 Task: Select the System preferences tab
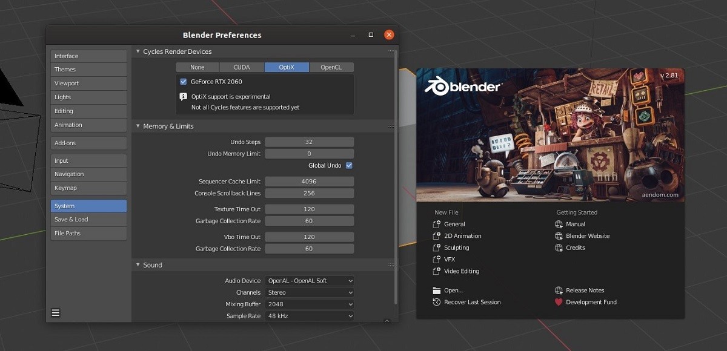(88, 206)
